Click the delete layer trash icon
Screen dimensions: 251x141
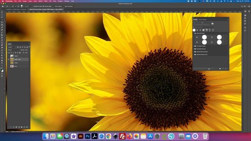click(27, 127)
